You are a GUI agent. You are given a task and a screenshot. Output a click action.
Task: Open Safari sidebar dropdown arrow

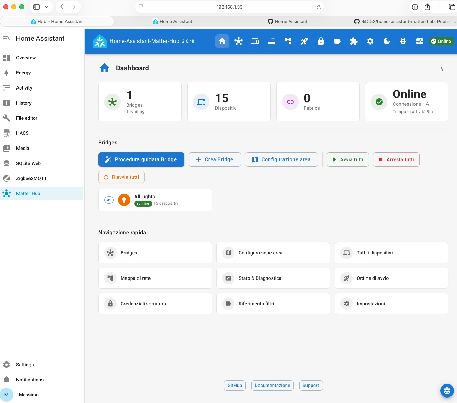point(46,7)
